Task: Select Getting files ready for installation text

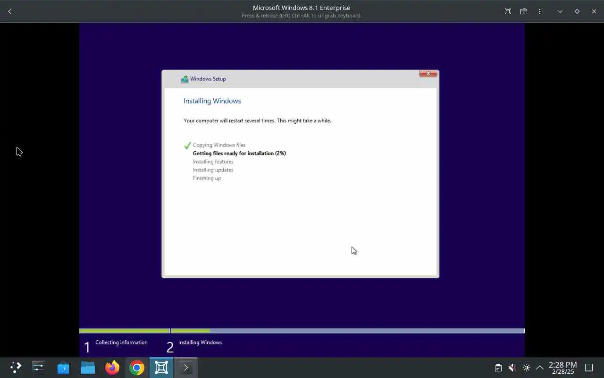Action: pos(239,153)
